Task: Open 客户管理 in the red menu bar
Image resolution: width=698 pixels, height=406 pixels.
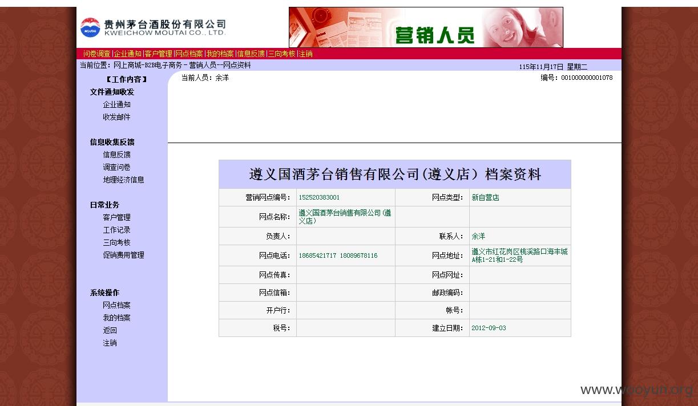Action: coord(158,54)
